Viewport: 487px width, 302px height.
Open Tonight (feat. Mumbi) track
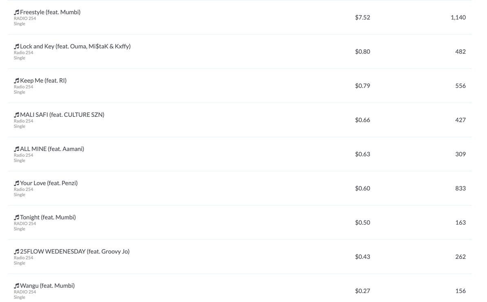tap(48, 217)
